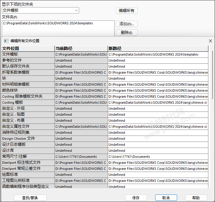Image resolution: width=215 pixels, height=202 pixels.
Task: Select the 自定义 - 布景 row label
Action: click(28, 121)
